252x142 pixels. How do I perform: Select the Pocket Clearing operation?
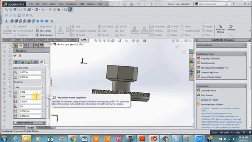(145, 30)
